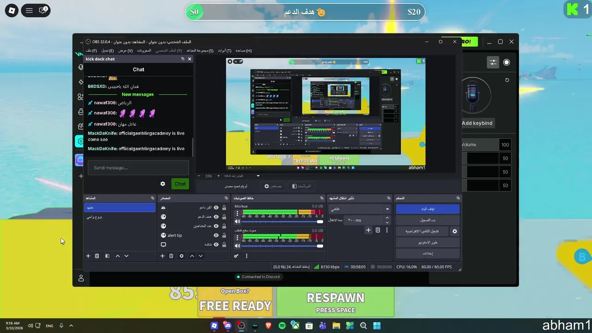Open the عرض (V) menu in OBS
The height and width of the screenshot is (333, 592).
pos(125,50)
